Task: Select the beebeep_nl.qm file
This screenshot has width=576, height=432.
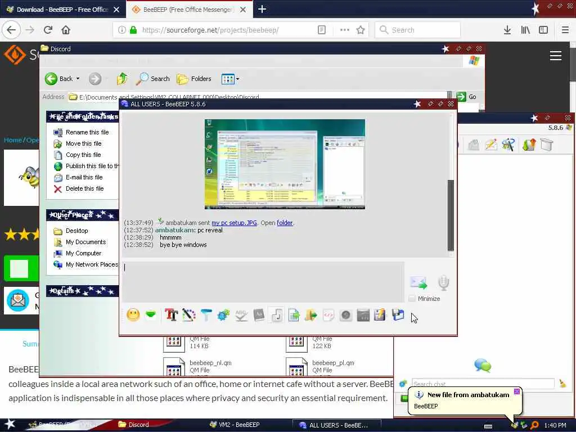Action: (197, 367)
